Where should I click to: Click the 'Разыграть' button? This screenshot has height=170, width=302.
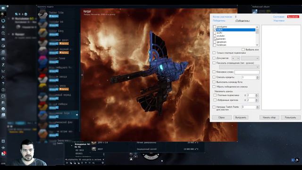click(x=290, y=118)
